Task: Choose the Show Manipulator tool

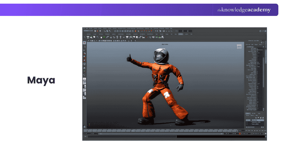Action: tap(84, 71)
